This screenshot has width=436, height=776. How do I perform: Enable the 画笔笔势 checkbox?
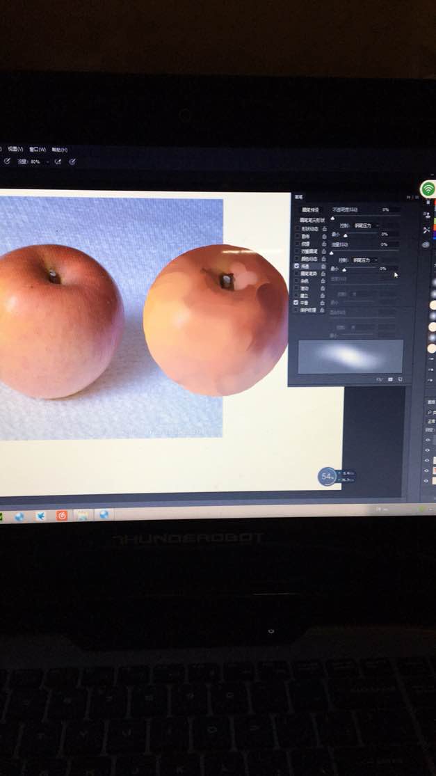click(x=297, y=274)
